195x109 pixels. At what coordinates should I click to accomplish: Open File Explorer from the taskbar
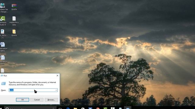[75, 108]
